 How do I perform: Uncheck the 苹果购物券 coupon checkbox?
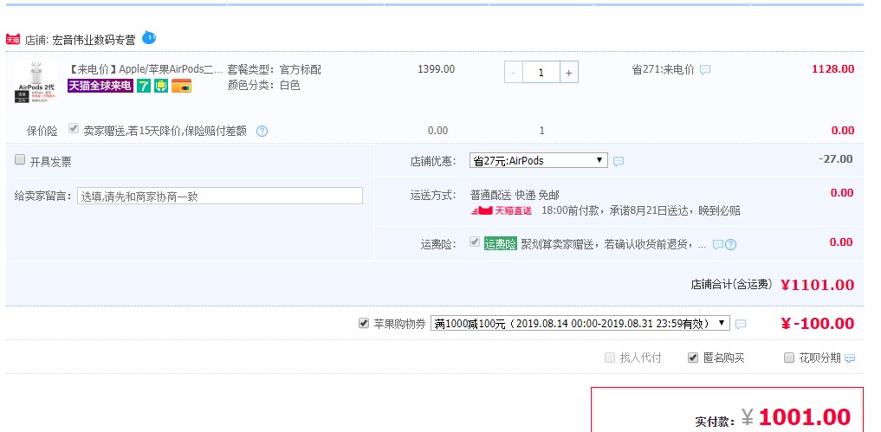[364, 323]
